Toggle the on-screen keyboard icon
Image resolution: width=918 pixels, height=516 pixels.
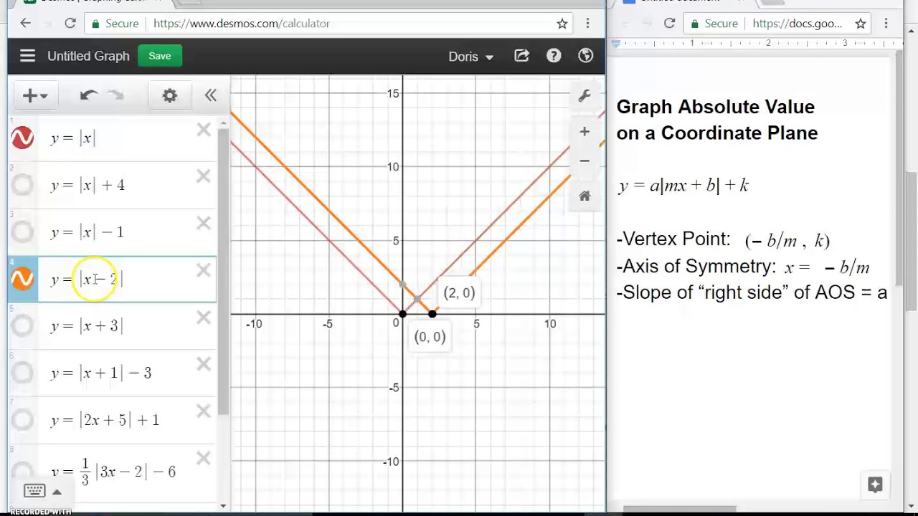click(x=34, y=491)
